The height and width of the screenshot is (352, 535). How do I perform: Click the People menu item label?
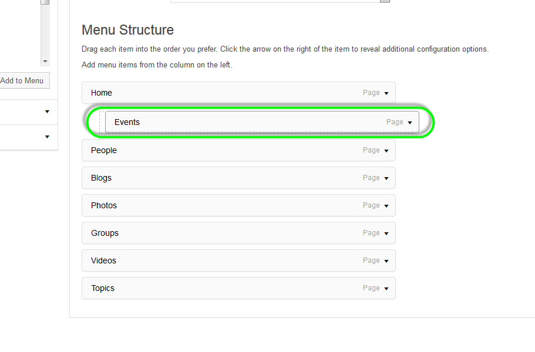coord(104,150)
